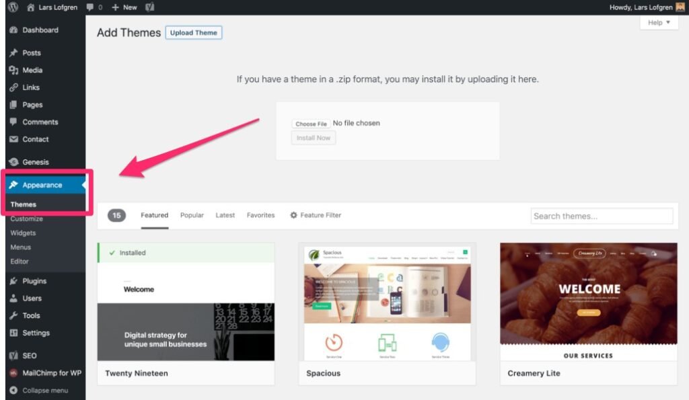Click the Dashboard gauge icon in sidebar
The image size is (689, 400).
13,30
